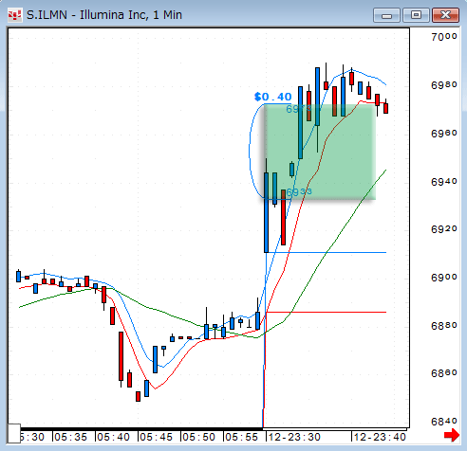This screenshot has width=467, height=451.
Task: Click the 6860 price axis label
Action: (x=444, y=373)
